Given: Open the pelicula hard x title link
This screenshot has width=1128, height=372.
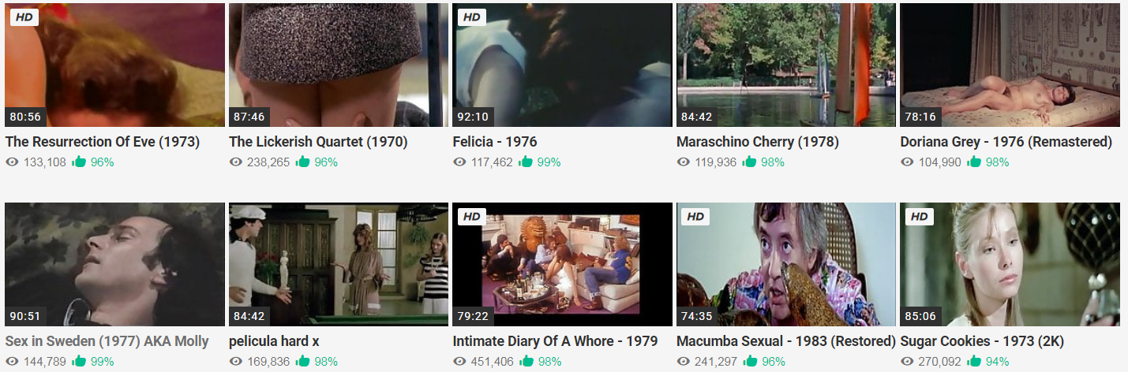Looking at the screenshot, I should click(x=274, y=342).
